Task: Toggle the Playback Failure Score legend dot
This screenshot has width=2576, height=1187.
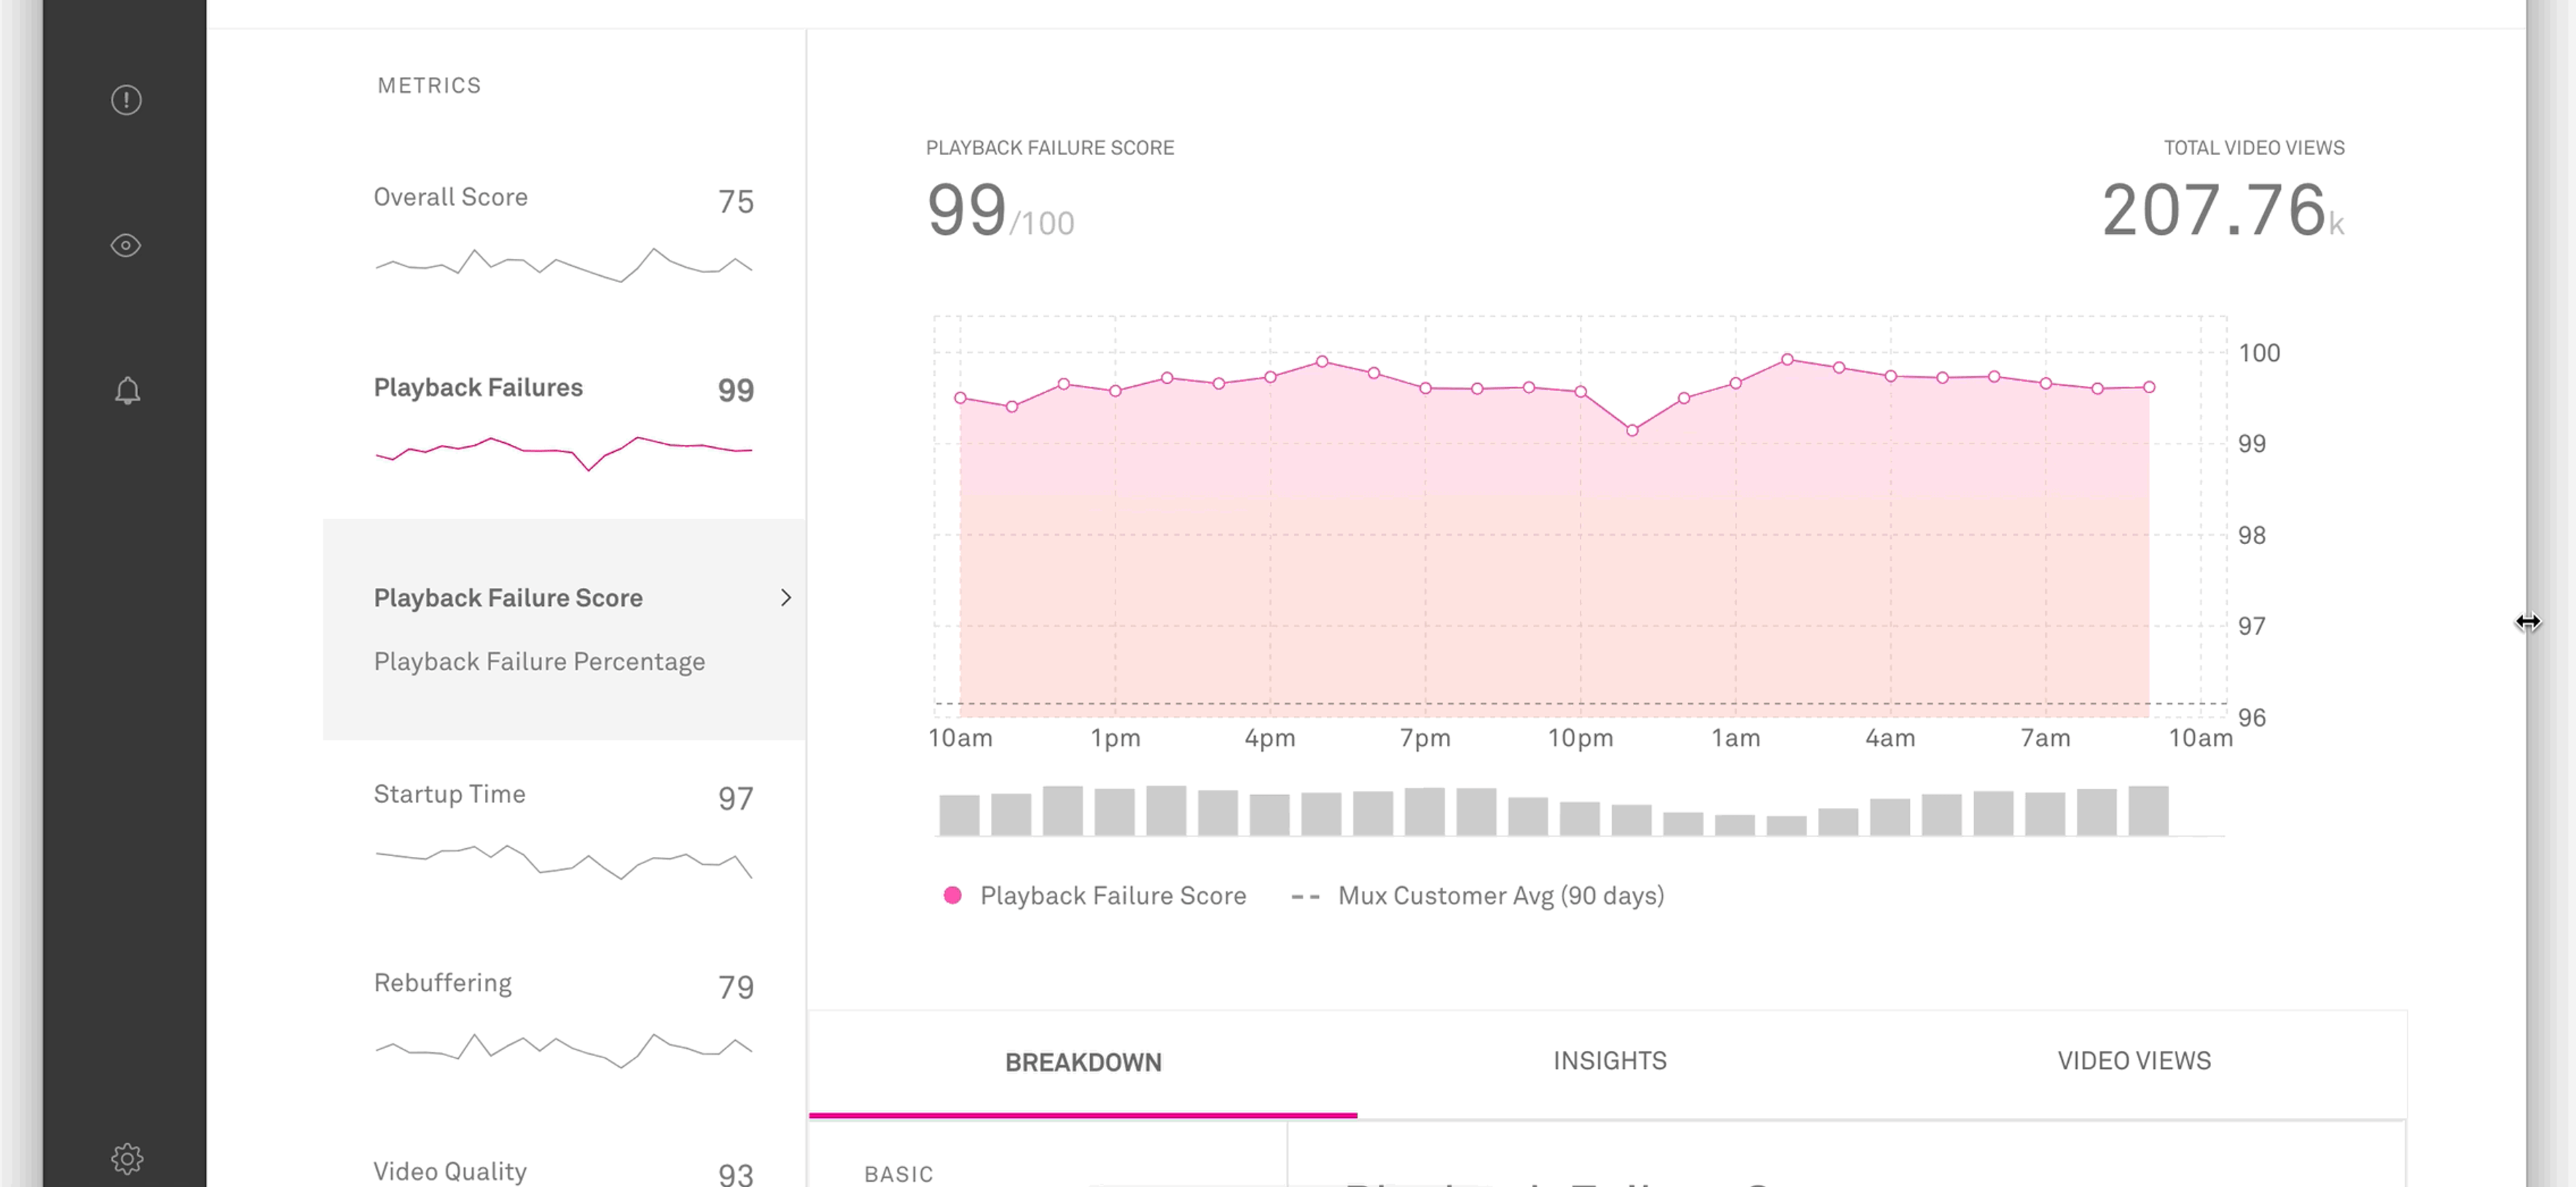Action: tap(953, 895)
